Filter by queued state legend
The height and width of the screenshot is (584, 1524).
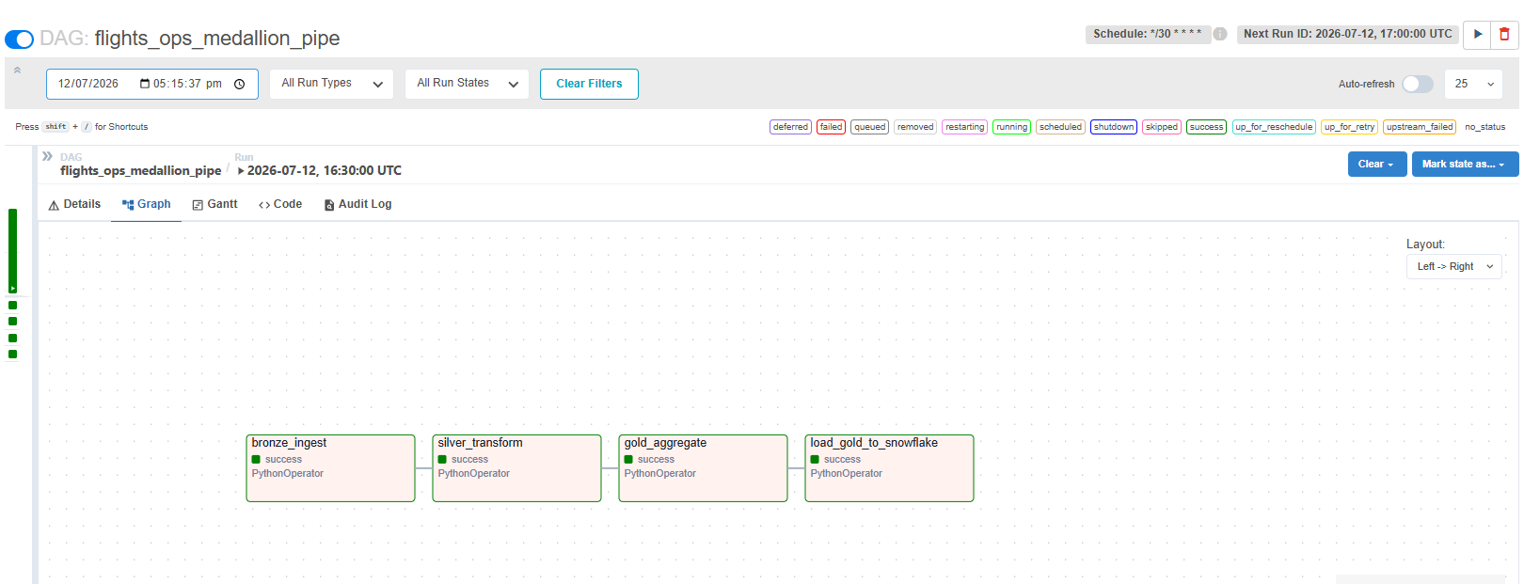tap(869, 127)
